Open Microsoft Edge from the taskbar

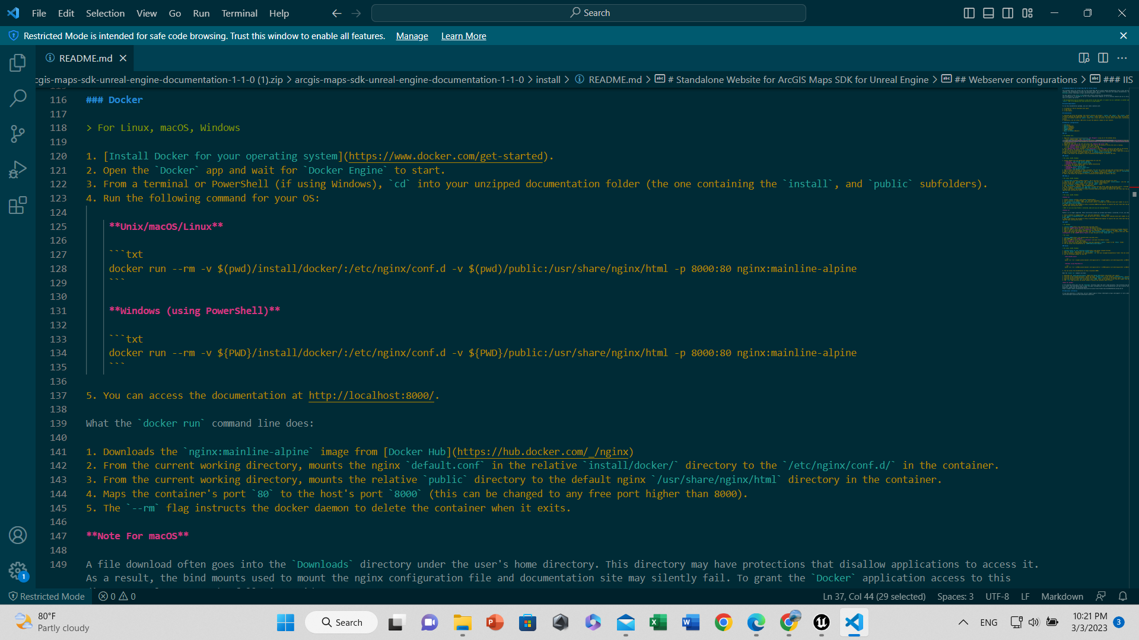(756, 622)
